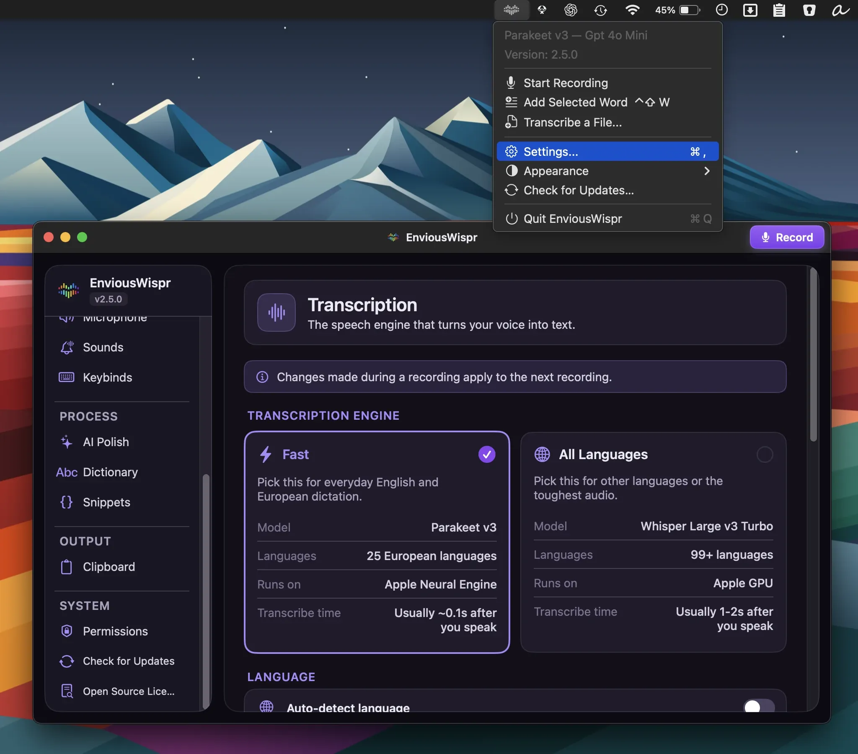Open Snippets curly braces icon
Viewport: 858px width, 754px height.
coord(67,502)
